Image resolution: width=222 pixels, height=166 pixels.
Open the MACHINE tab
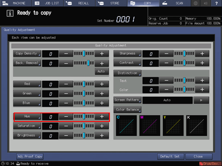(16, 3)
